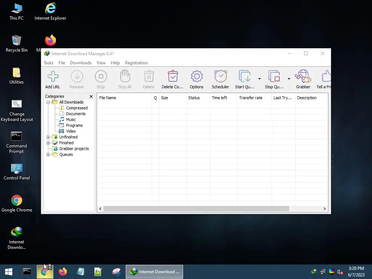Click the Stop Queue icon
This screenshot has height=279, width=372.
click(274, 80)
